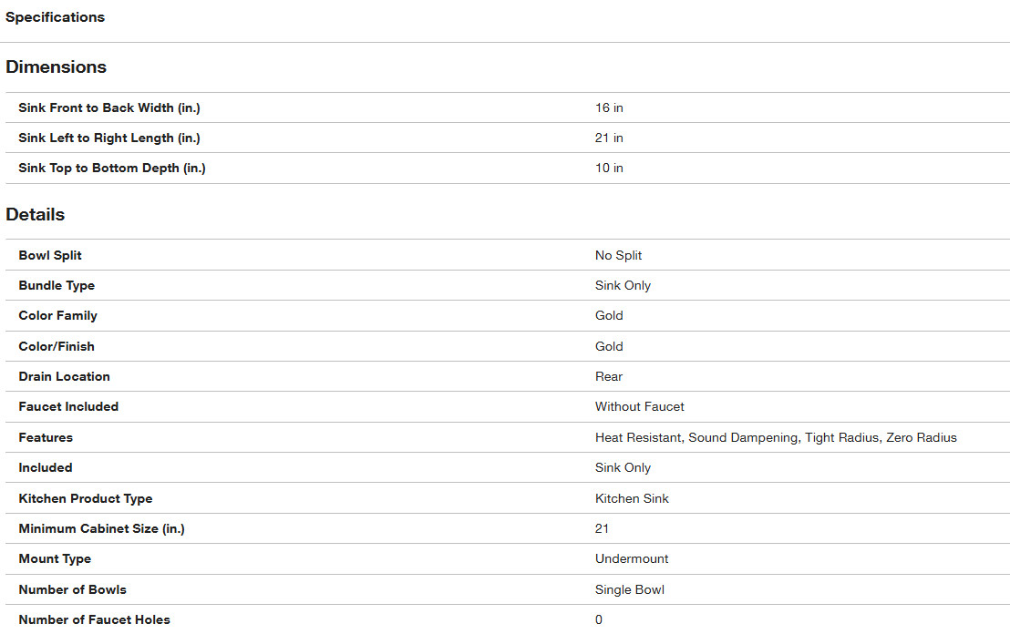Screen dimensions: 1010x634
Task: Select the Undermount mount type value
Action: pos(632,558)
